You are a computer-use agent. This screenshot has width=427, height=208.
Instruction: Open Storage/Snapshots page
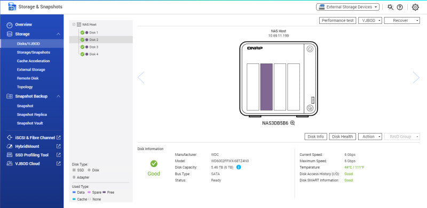[x=33, y=53]
